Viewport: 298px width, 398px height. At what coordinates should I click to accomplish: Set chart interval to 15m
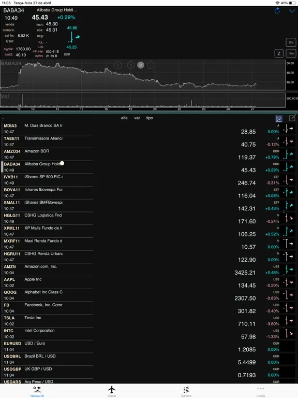coord(291,53)
